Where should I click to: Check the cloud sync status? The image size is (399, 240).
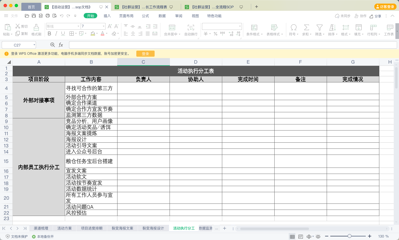(343, 16)
